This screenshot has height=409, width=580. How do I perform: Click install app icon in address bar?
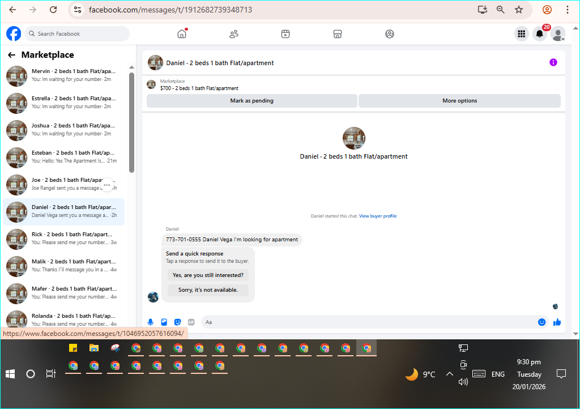(x=483, y=10)
